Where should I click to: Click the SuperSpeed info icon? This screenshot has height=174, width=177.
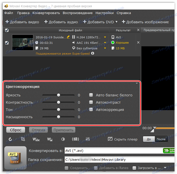93,53
